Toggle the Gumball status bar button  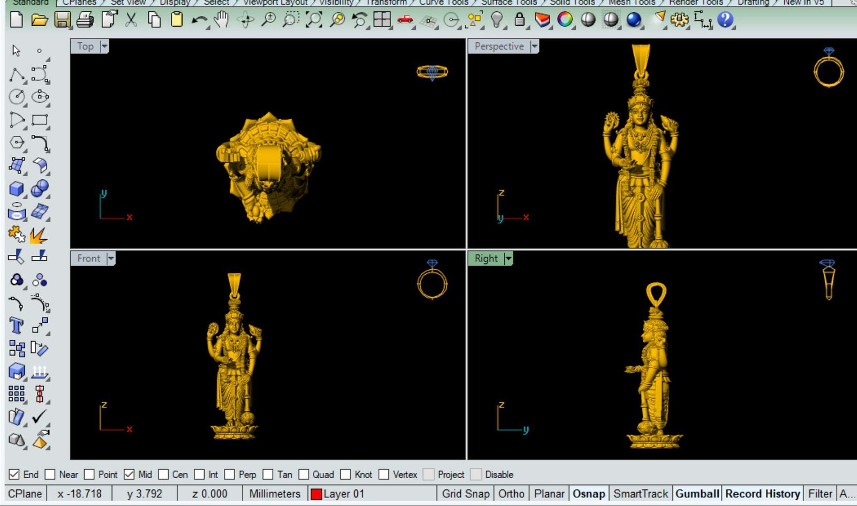pos(697,494)
